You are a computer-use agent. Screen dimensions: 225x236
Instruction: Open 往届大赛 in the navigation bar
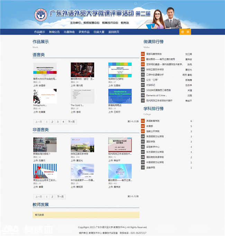99,32
